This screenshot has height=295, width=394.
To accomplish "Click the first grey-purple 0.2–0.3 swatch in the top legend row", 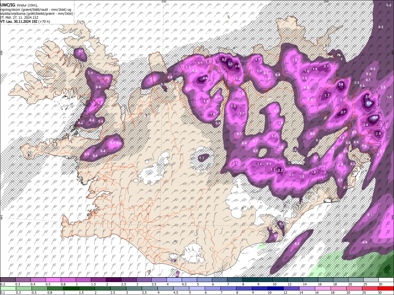I will [x=8, y=280].
